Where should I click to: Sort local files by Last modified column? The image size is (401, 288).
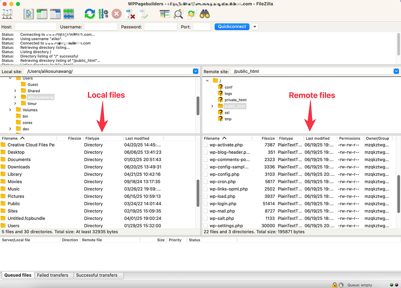coord(137,138)
